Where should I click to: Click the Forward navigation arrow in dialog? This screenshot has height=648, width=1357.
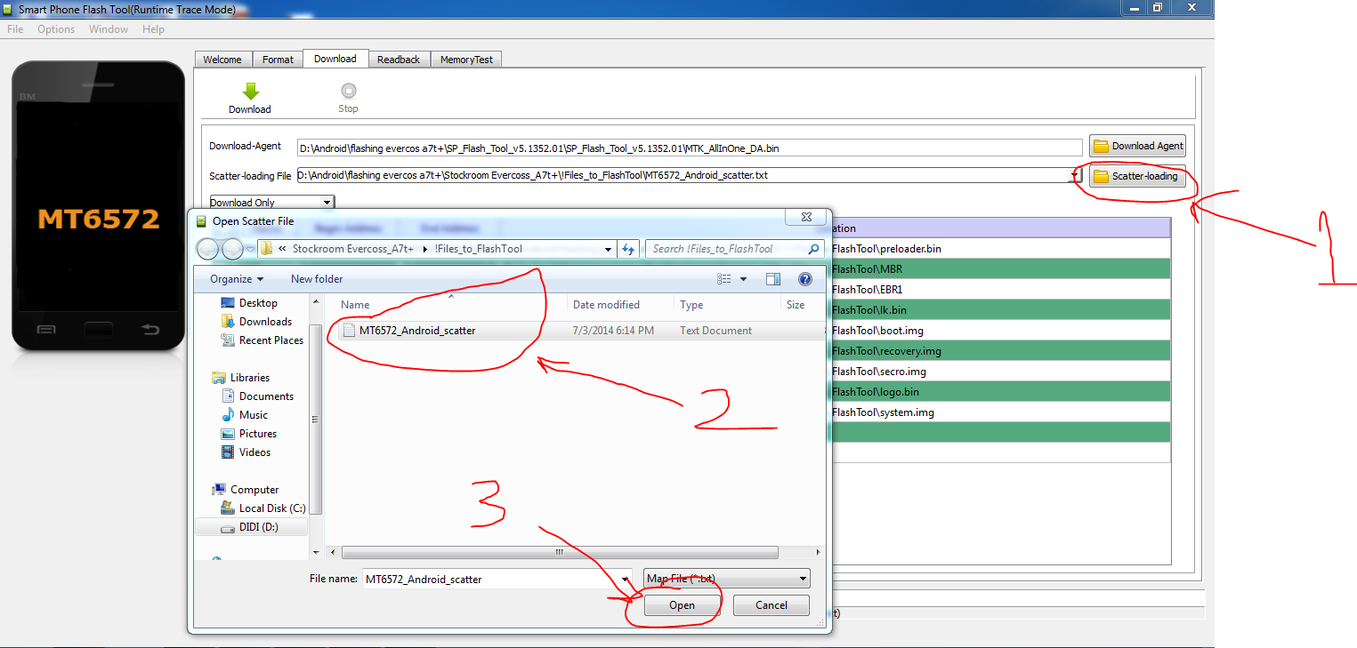coord(232,249)
